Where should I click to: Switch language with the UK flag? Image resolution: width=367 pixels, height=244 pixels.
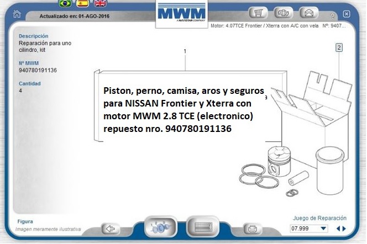[100, 3]
